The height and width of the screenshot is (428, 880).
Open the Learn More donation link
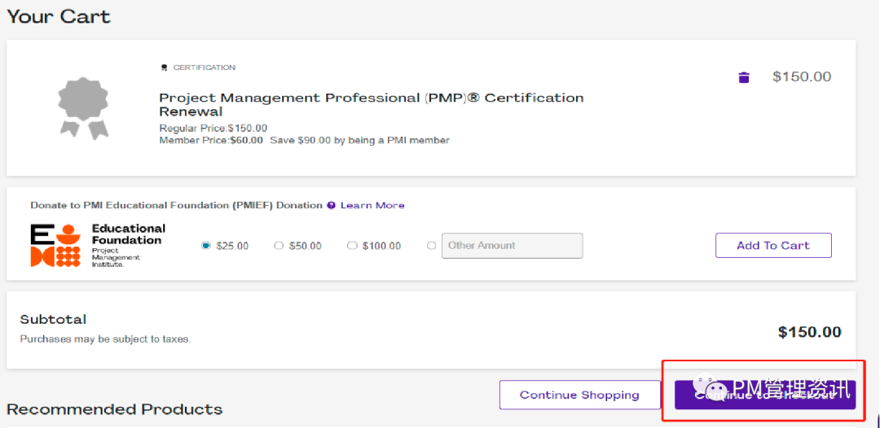pos(372,205)
